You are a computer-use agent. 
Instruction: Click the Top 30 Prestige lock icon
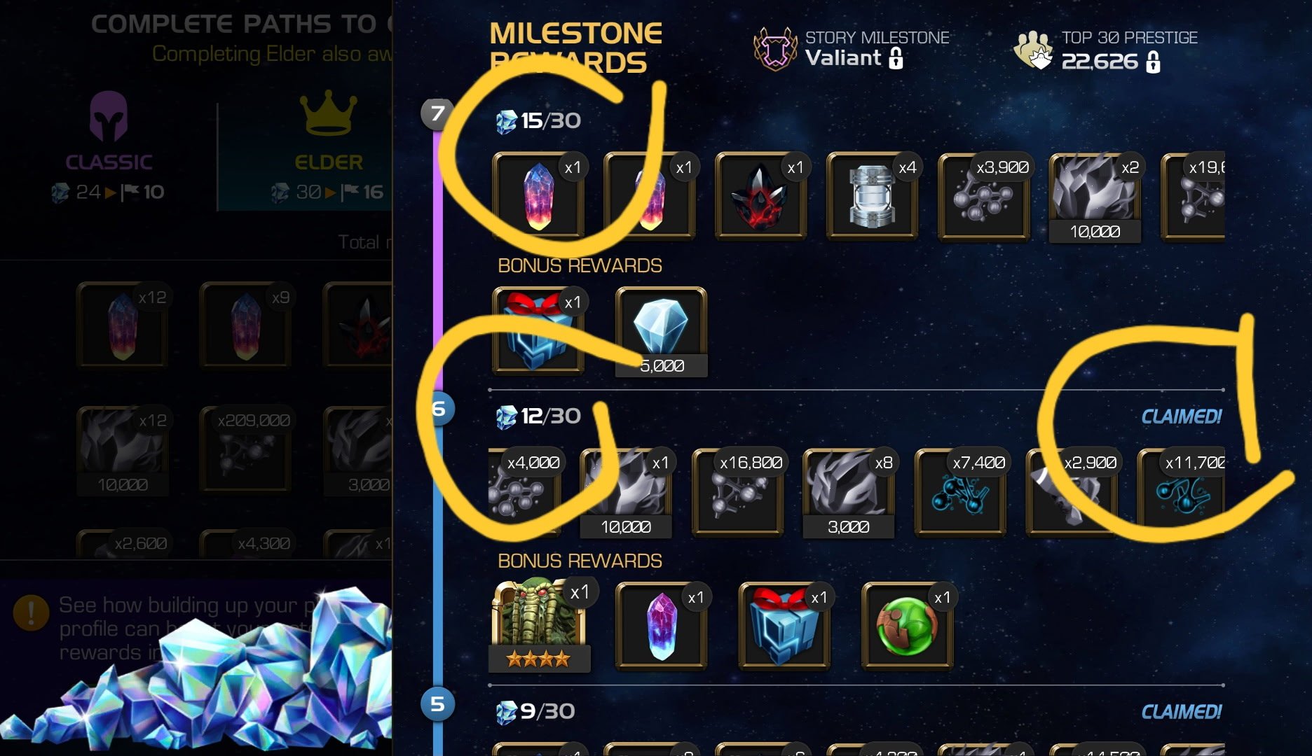(1153, 63)
